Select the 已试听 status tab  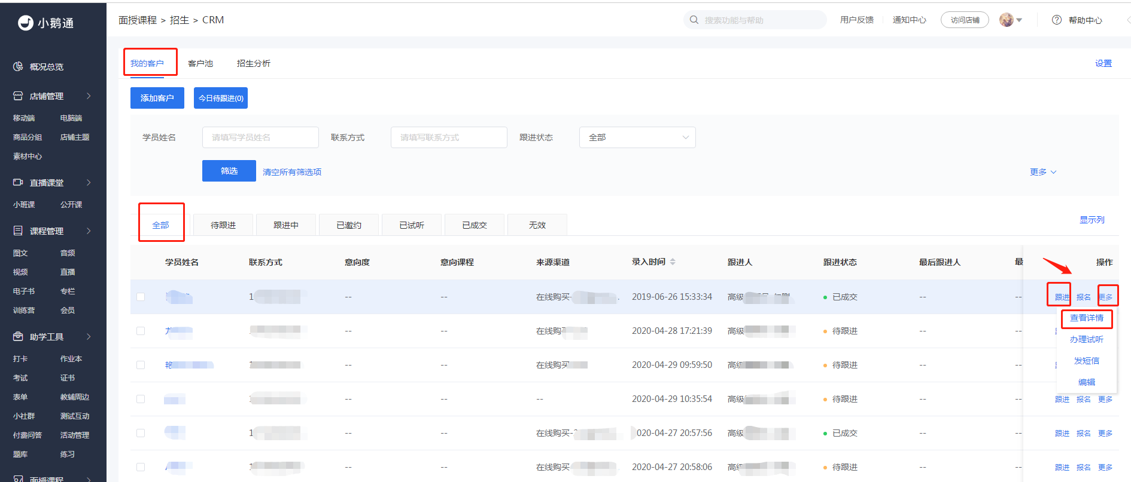412,225
